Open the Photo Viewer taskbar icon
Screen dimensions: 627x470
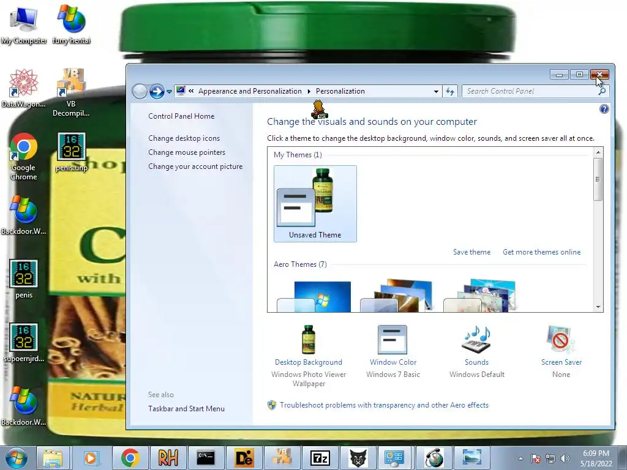pos(472,458)
